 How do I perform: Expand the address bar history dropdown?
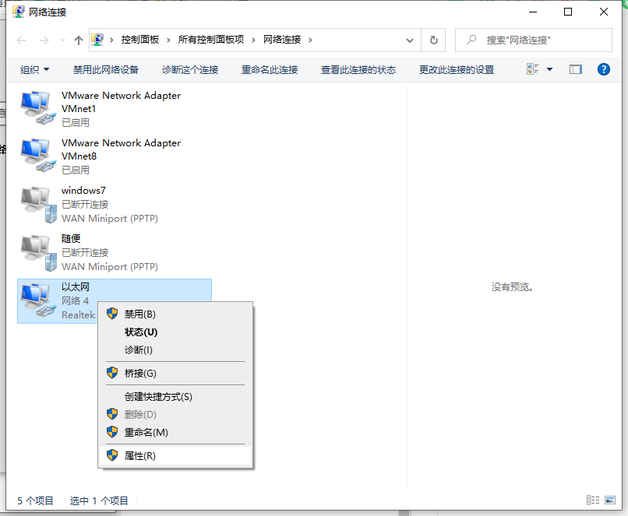pos(410,40)
